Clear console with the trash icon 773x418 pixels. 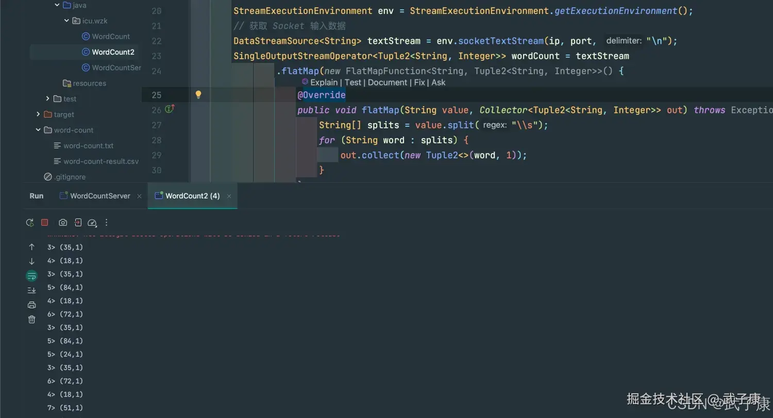coord(31,319)
